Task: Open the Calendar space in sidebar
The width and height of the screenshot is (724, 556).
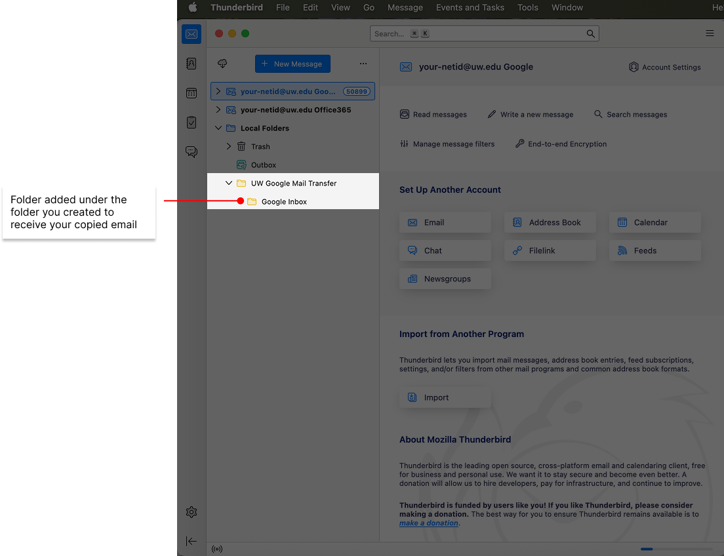Action: [191, 93]
